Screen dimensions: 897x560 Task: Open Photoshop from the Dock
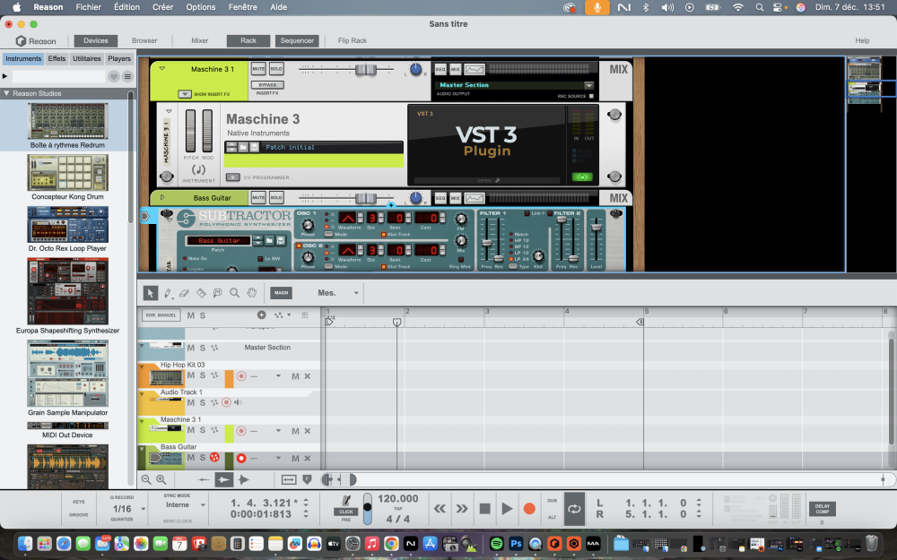click(516, 544)
